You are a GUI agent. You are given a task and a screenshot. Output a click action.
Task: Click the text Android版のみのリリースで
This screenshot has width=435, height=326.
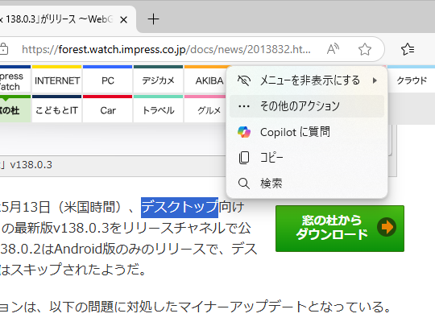point(136,249)
